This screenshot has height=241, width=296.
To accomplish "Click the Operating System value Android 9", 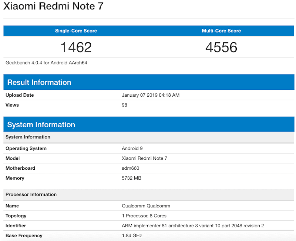I will tap(132, 148).
